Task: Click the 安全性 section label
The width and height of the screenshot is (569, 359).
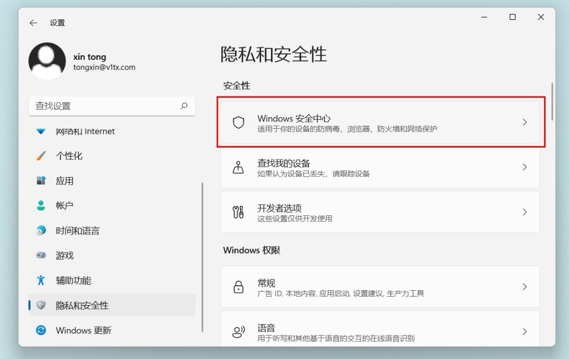Action: click(237, 85)
